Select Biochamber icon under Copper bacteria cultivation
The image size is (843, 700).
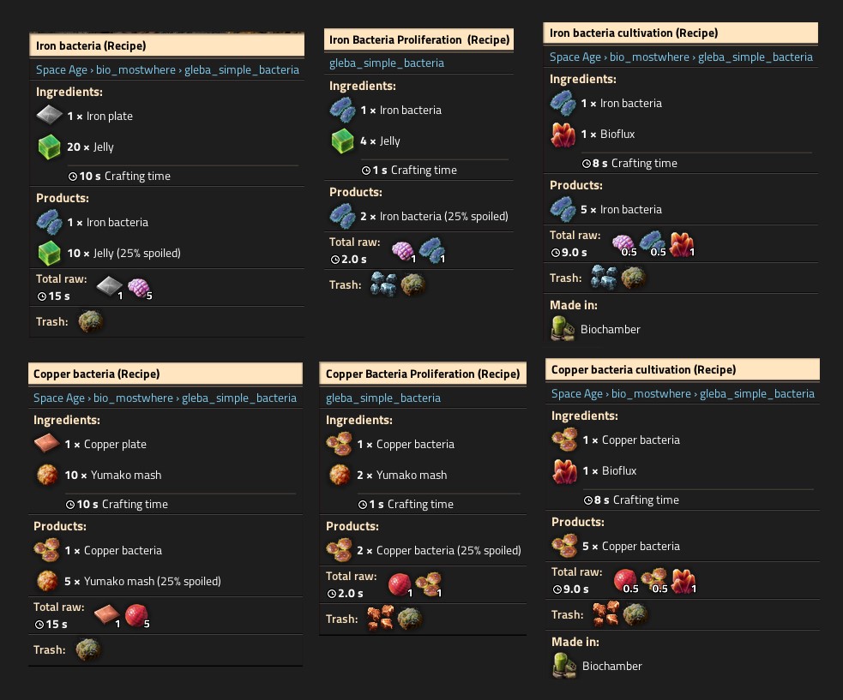coord(564,666)
